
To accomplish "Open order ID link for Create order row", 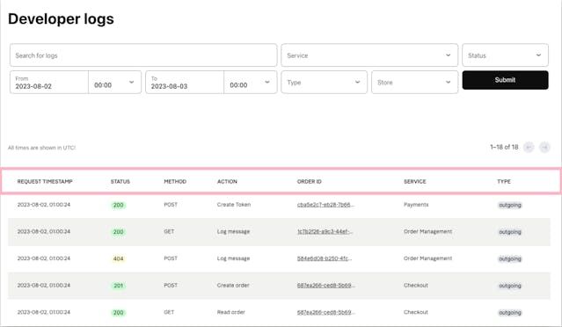I will (x=325, y=286).
